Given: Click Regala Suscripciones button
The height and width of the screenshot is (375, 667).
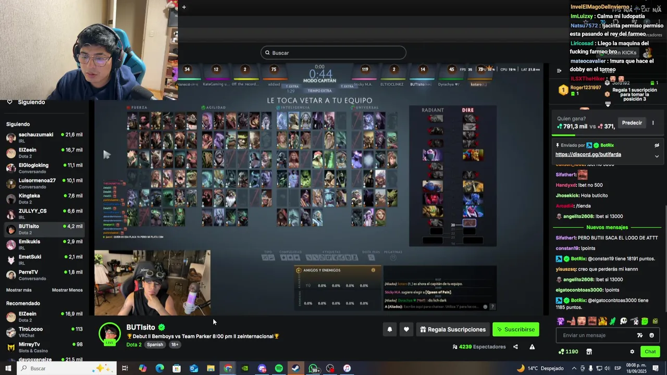Looking at the screenshot, I should tap(452, 329).
